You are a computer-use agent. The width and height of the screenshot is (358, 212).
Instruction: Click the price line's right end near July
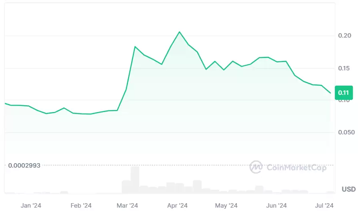point(330,93)
